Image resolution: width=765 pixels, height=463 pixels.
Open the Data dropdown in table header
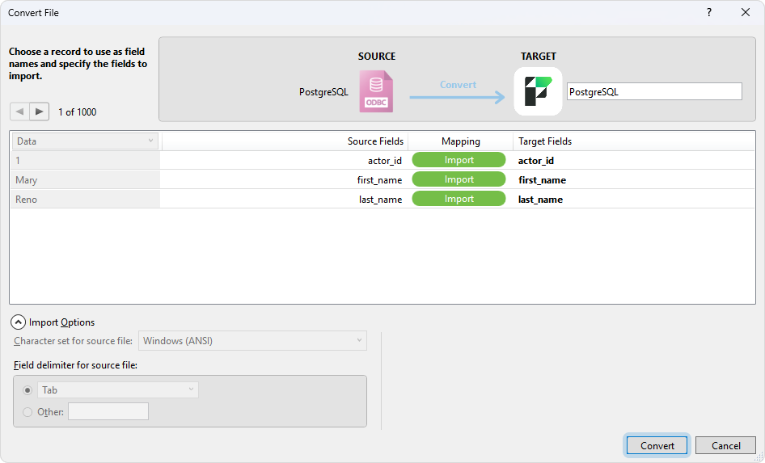coord(85,141)
